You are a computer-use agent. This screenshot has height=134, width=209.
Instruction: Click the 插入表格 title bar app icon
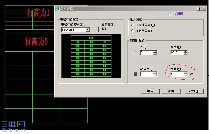57,9
